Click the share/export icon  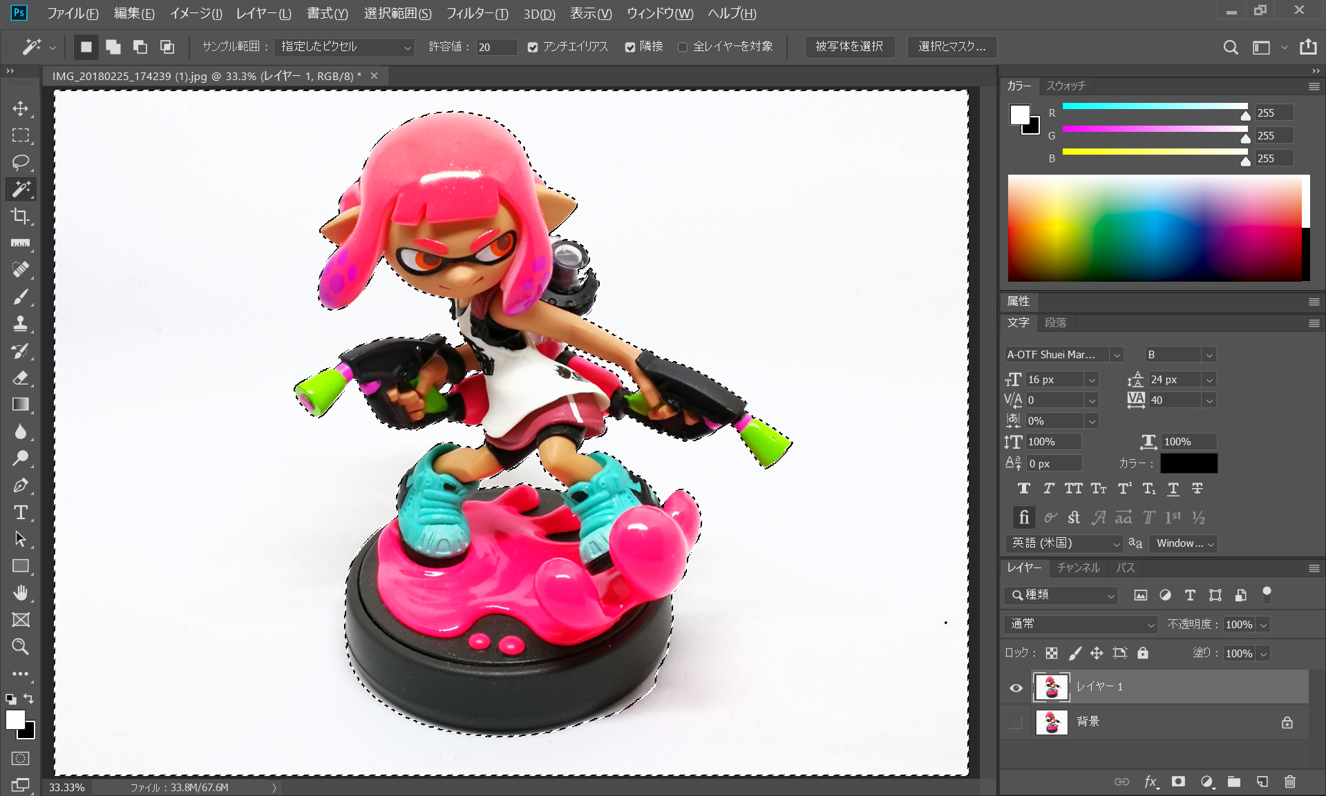pos(1308,47)
